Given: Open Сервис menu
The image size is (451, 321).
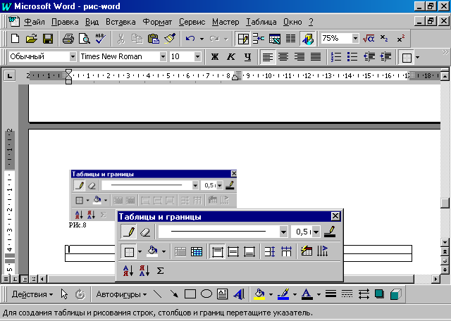Looking at the screenshot, I should [x=192, y=22].
